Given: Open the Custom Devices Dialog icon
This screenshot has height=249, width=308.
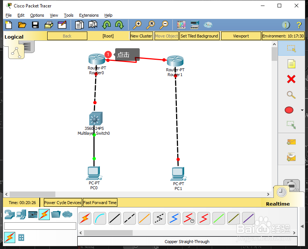Looking at the screenshot, I should (x=195, y=25).
